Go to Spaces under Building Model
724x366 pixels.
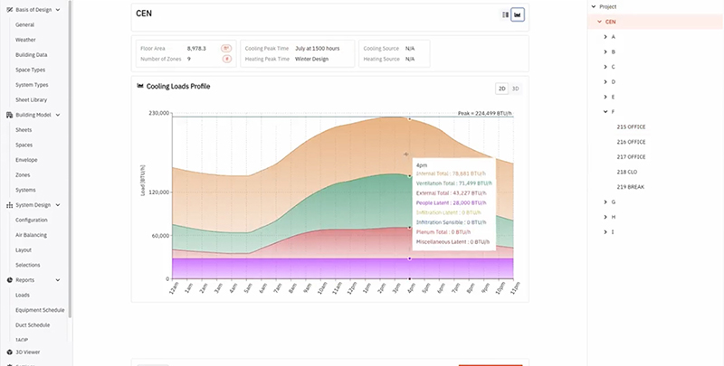[24, 145]
